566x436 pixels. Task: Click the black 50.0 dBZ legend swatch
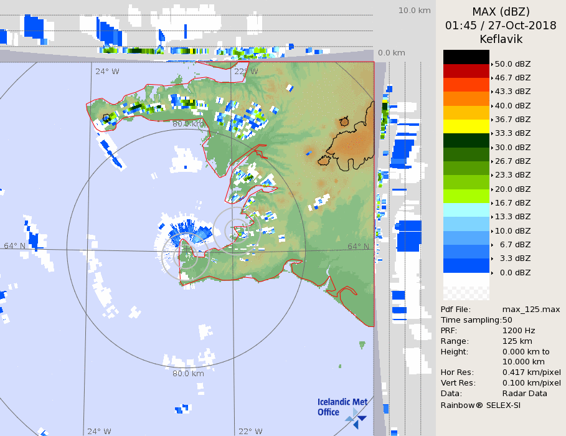(466, 57)
